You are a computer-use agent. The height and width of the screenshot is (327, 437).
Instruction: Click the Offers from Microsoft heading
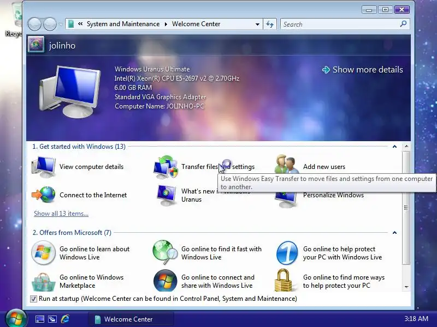(x=72, y=233)
